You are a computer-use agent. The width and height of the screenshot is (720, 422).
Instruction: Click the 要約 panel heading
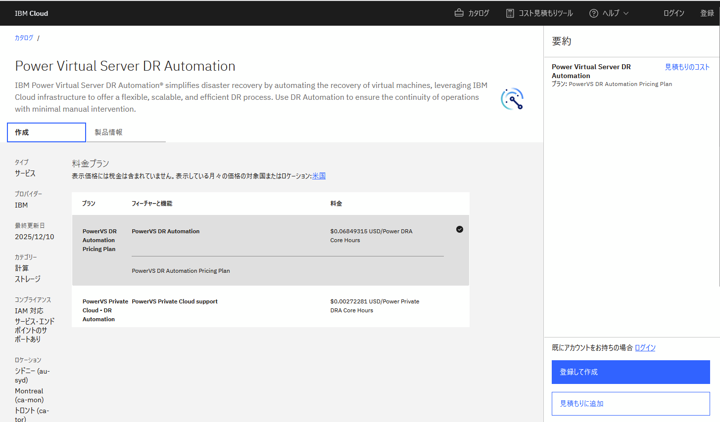[x=562, y=42]
